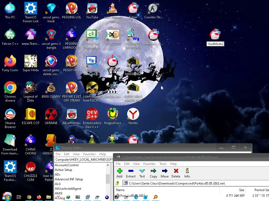Click the 7-Zip archive path field
Image resolution: width=269 pixels, height=201 pixels.
tap(196, 183)
